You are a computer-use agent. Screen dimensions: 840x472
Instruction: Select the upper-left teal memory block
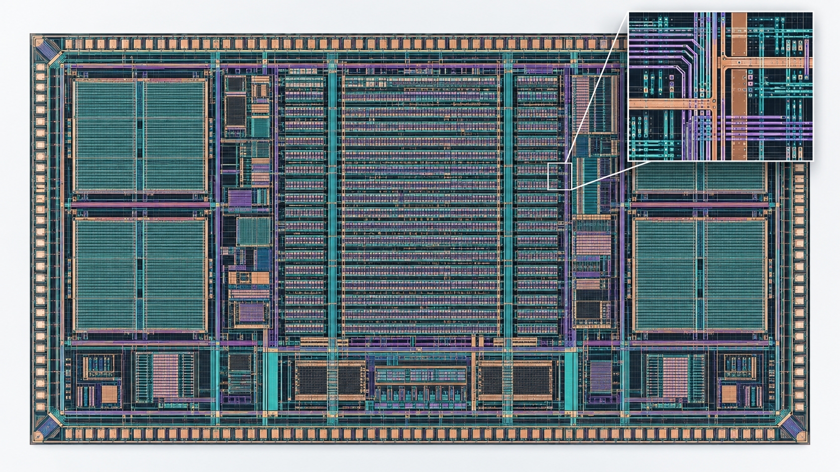[140, 135]
